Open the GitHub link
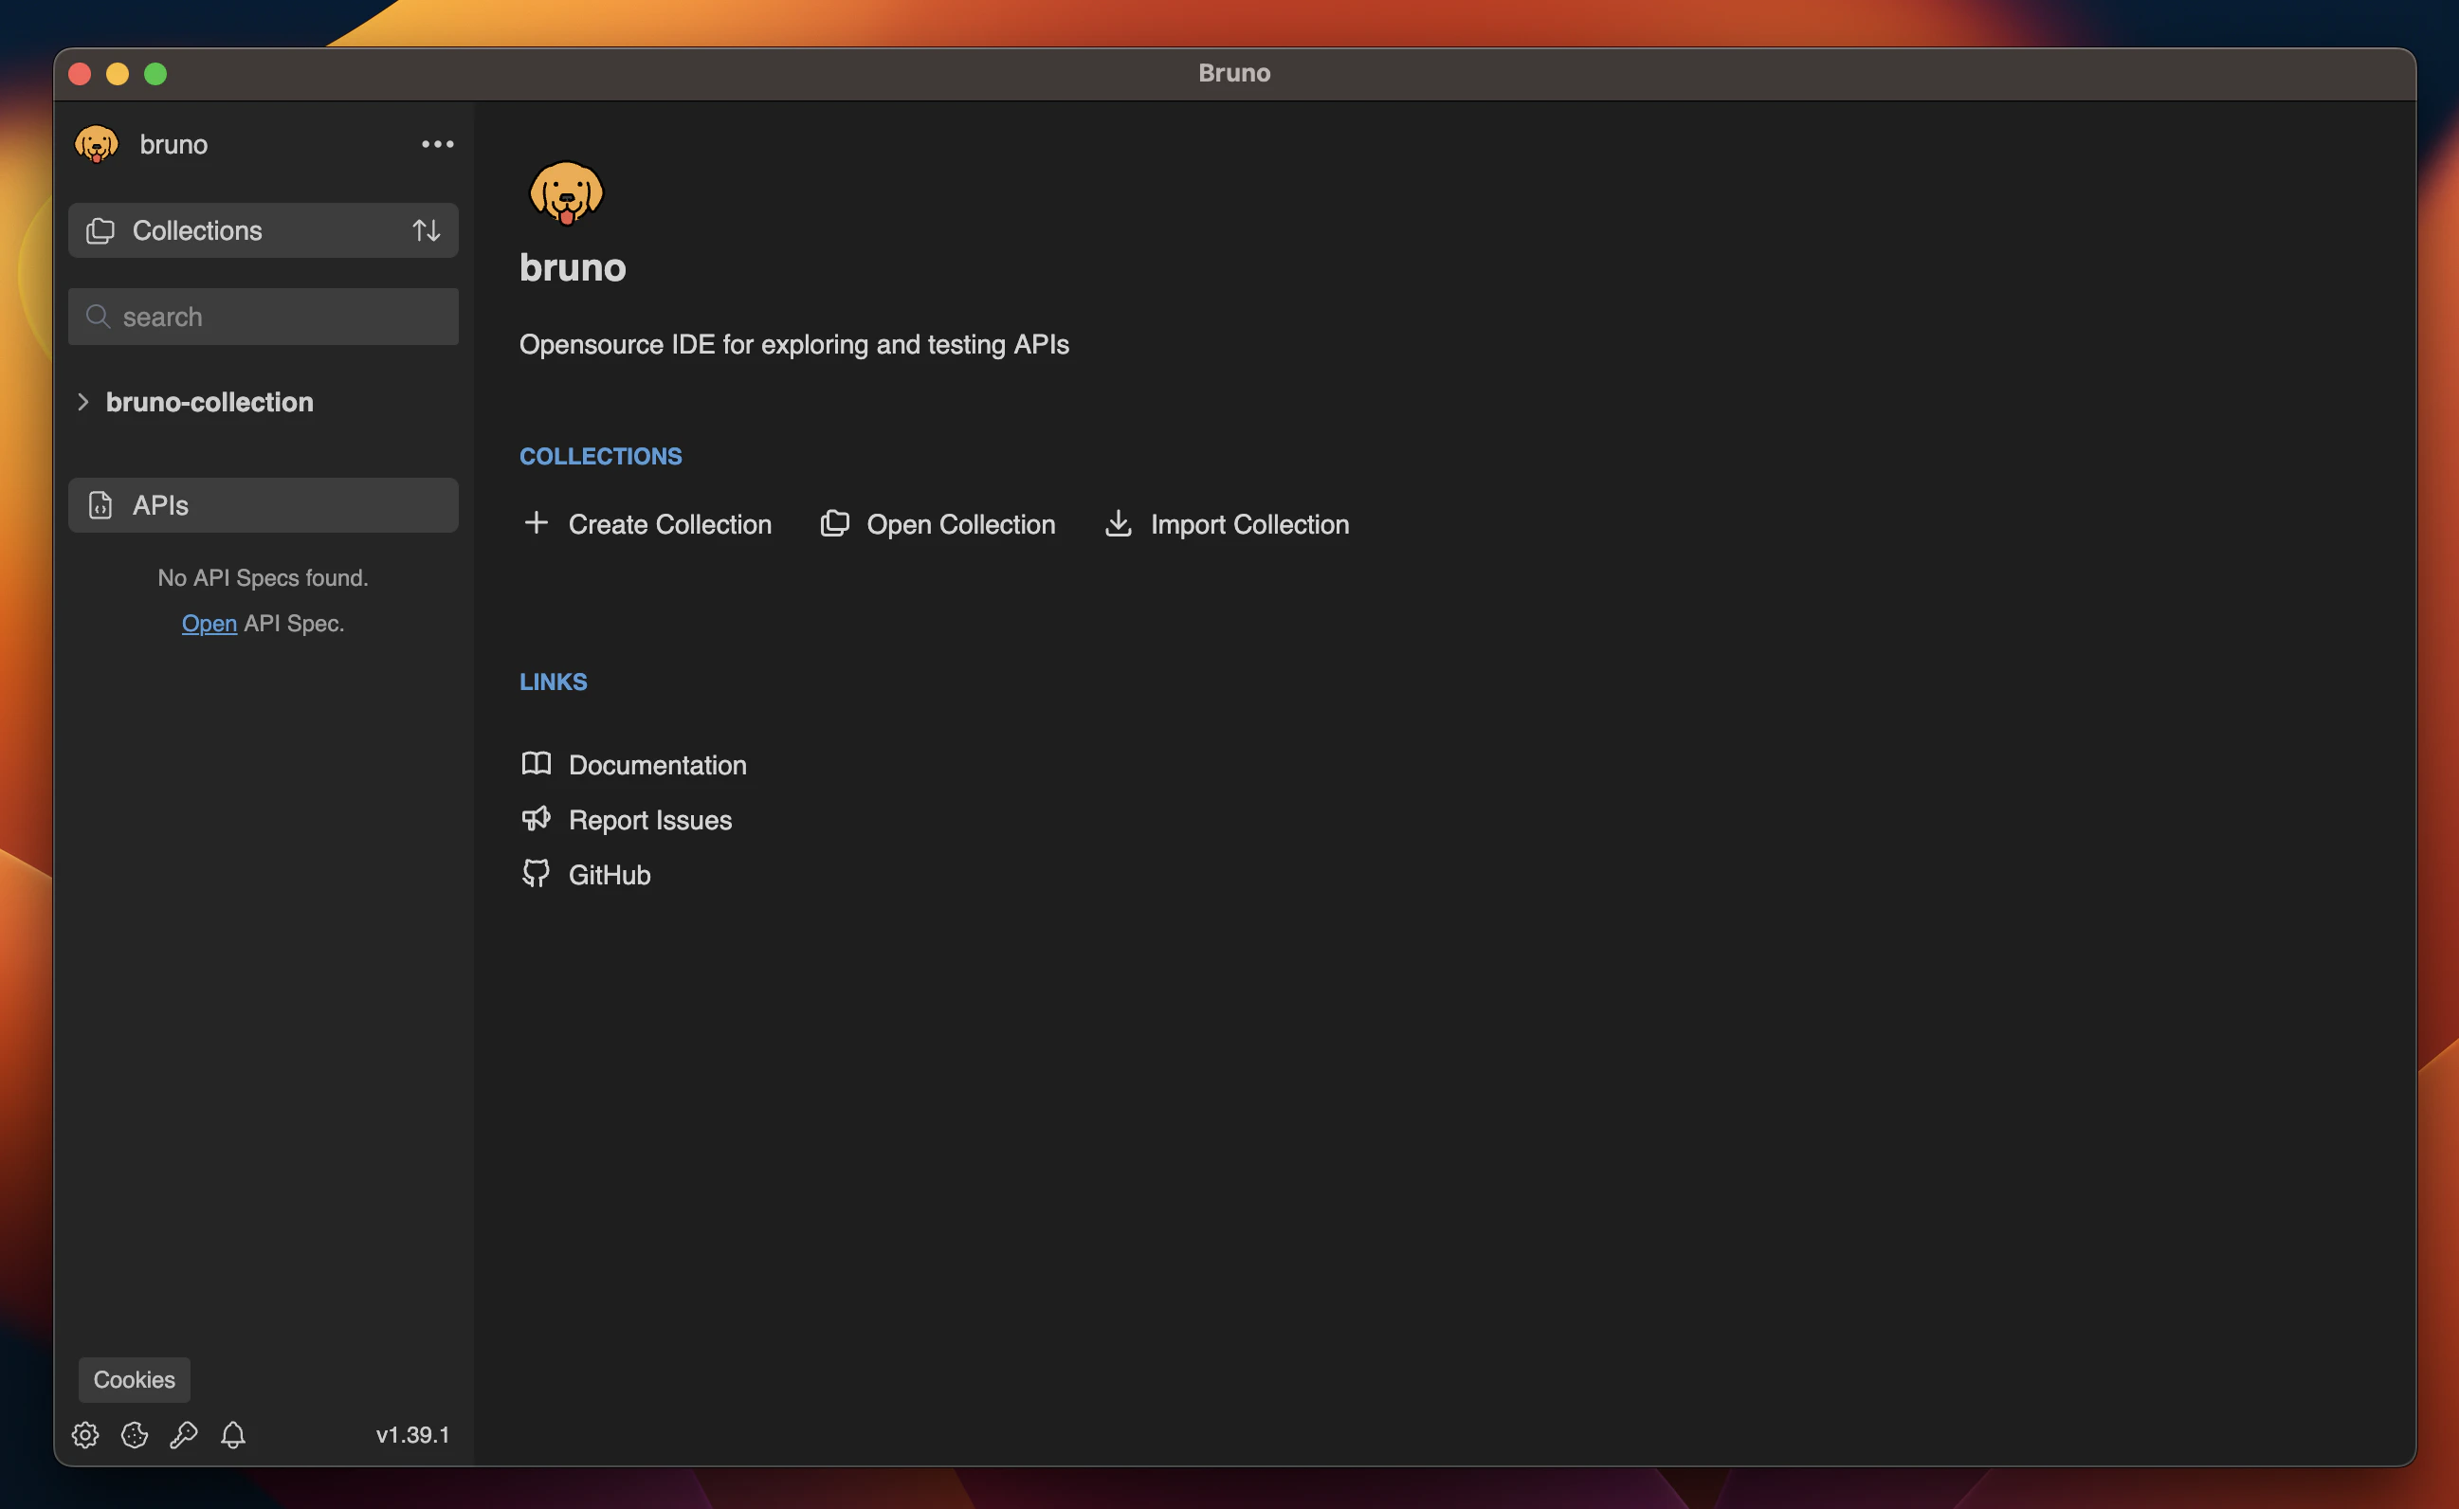The height and width of the screenshot is (1509, 2459). tap(609, 873)
